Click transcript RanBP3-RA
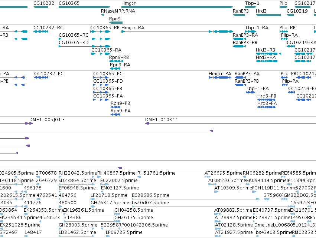The width and height of the screenshot is (316, 238). click(x=245, y=35)
